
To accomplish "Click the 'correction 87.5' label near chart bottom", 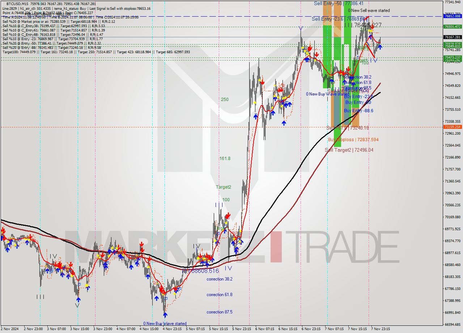I will coord(220,312).
